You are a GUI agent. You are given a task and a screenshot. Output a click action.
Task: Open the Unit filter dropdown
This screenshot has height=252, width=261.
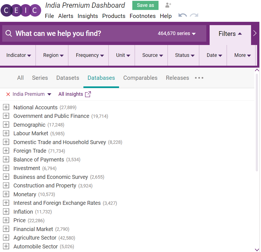[x=123, y=55]
